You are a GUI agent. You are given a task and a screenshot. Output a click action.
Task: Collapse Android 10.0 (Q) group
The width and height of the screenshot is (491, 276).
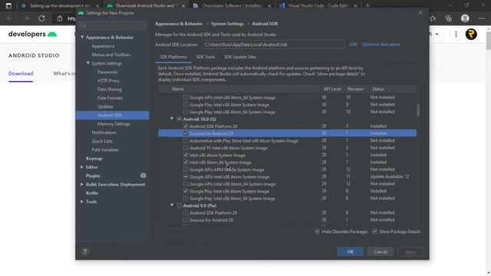point(172,119)
